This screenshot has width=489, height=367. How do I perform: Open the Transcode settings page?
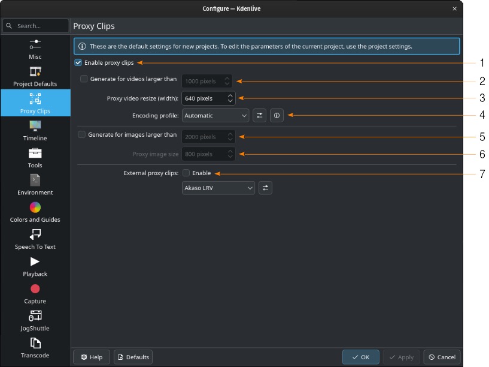click(35, 348)
